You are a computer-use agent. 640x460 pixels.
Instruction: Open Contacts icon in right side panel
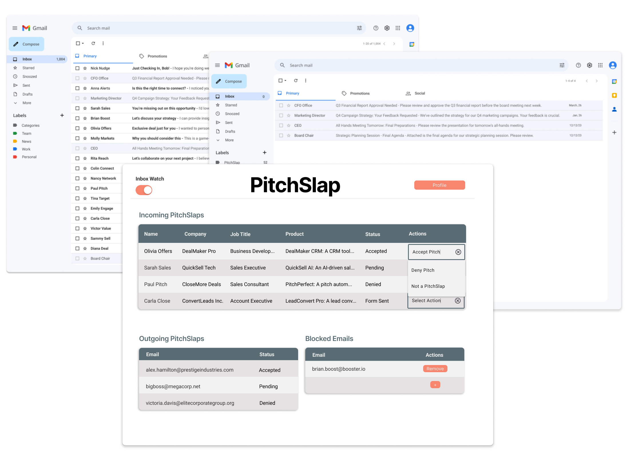click(x=614, y=109)
